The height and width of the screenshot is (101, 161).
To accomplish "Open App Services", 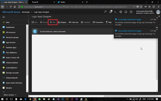I will 9,42.
